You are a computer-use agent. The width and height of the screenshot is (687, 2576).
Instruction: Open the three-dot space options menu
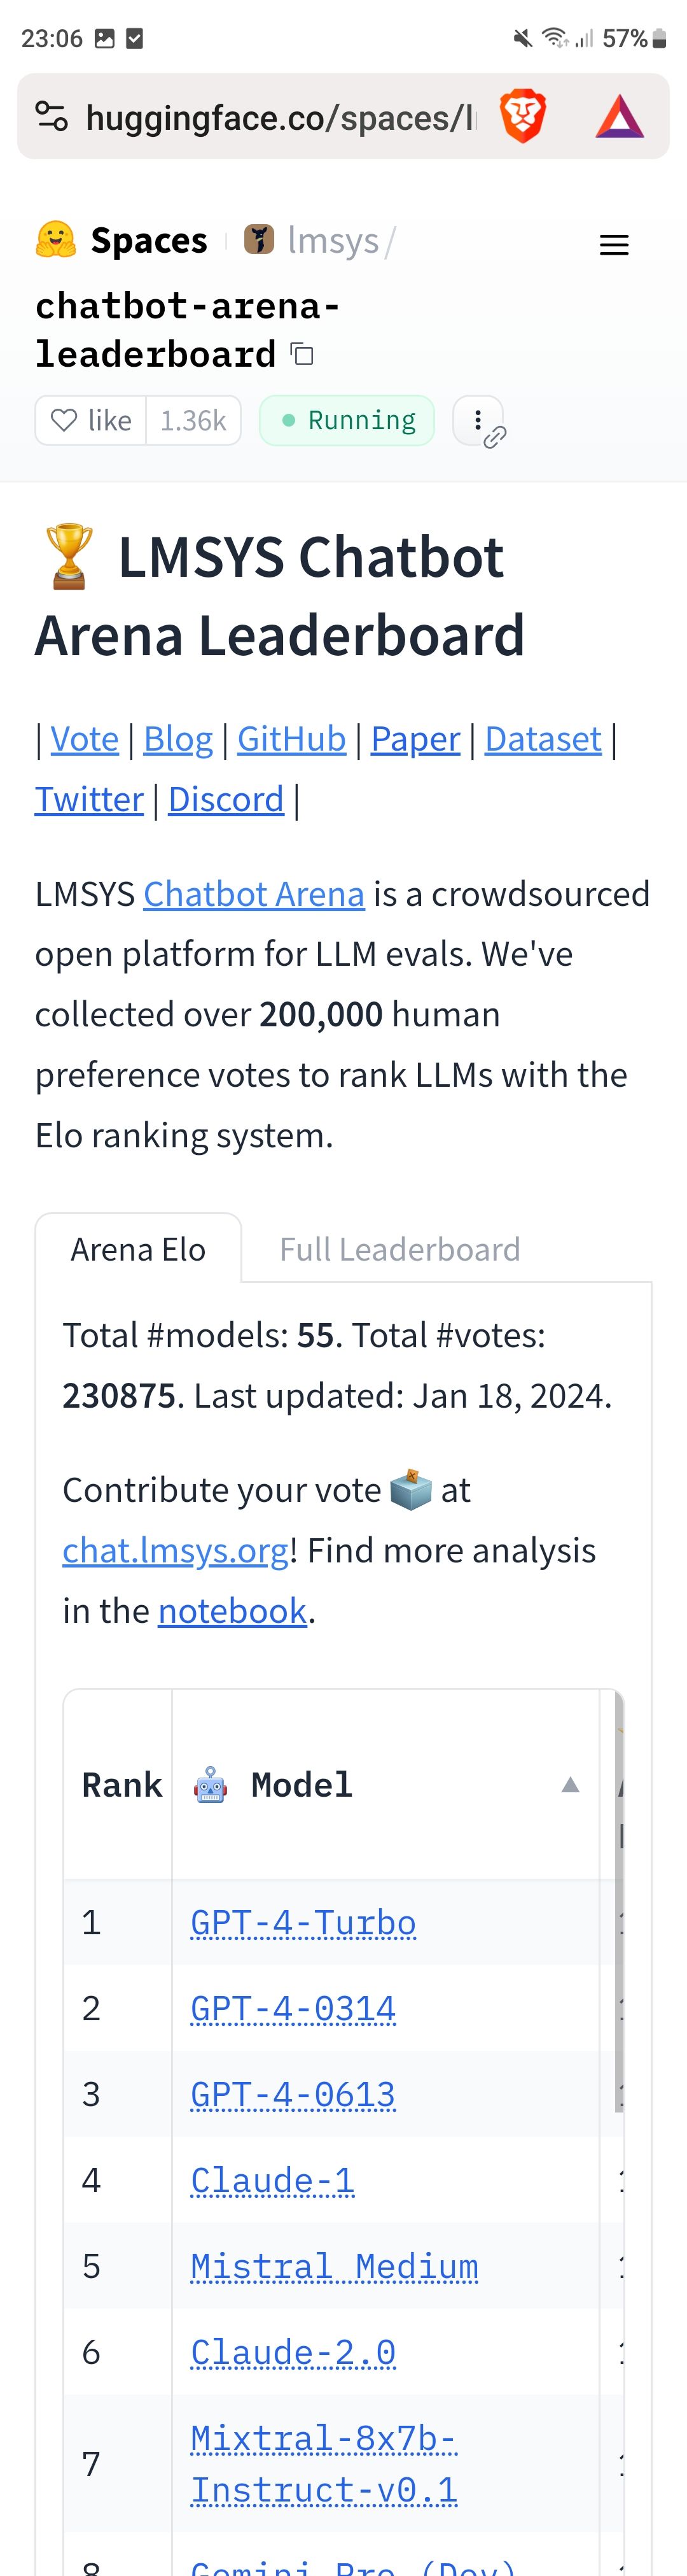click(478, 420)
